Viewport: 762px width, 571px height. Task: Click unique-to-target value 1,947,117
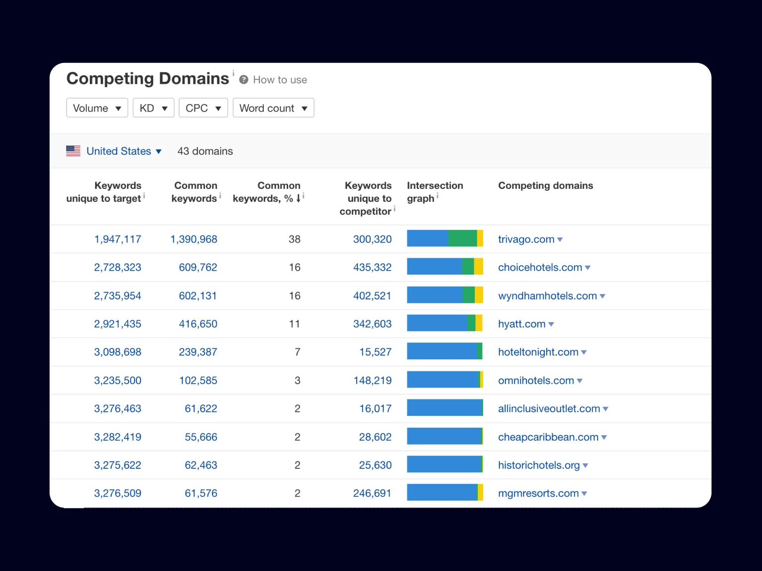click(x=118, y=239)
